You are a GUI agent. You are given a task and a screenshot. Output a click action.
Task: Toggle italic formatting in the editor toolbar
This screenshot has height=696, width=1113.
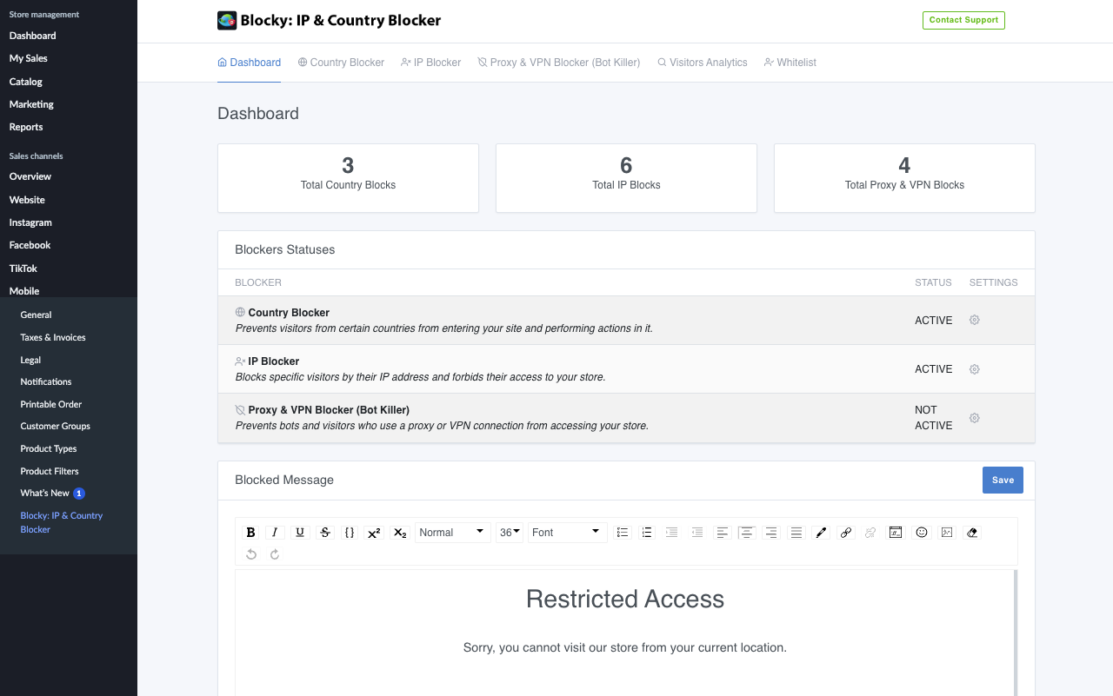coord(275,533)
